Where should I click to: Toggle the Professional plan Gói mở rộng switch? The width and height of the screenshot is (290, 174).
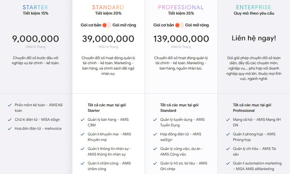[179, 25]
